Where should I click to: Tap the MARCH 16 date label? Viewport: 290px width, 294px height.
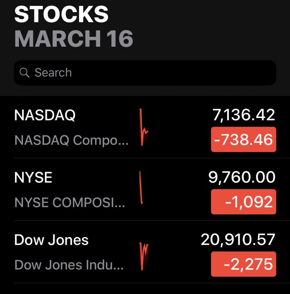point(74,39)
